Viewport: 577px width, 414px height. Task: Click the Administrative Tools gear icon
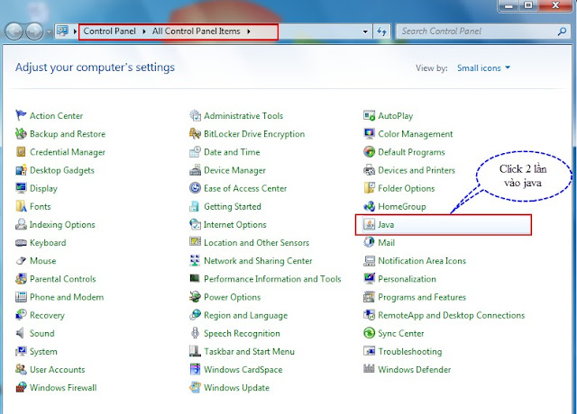pyautogui.click(x=195, y=115)
